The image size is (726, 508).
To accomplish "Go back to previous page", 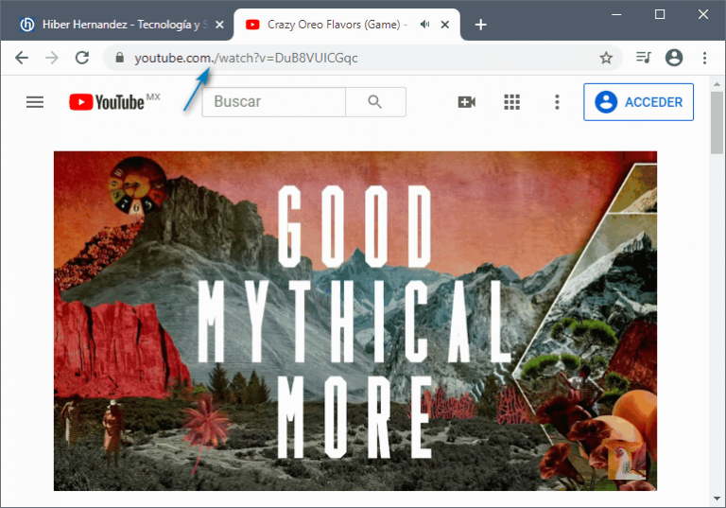I will 22,58.
